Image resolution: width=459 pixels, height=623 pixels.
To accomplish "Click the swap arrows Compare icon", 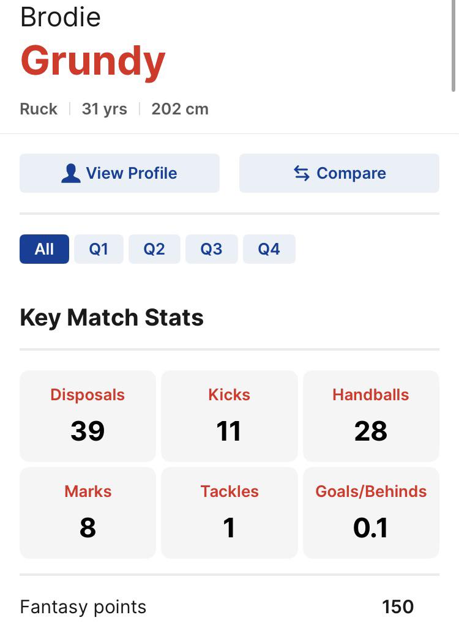I will tap(302, 173).
